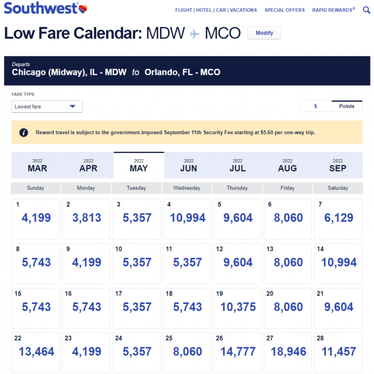374x374 pixels.
Task: Select the APR 2022 month tab
Action: 88,165
